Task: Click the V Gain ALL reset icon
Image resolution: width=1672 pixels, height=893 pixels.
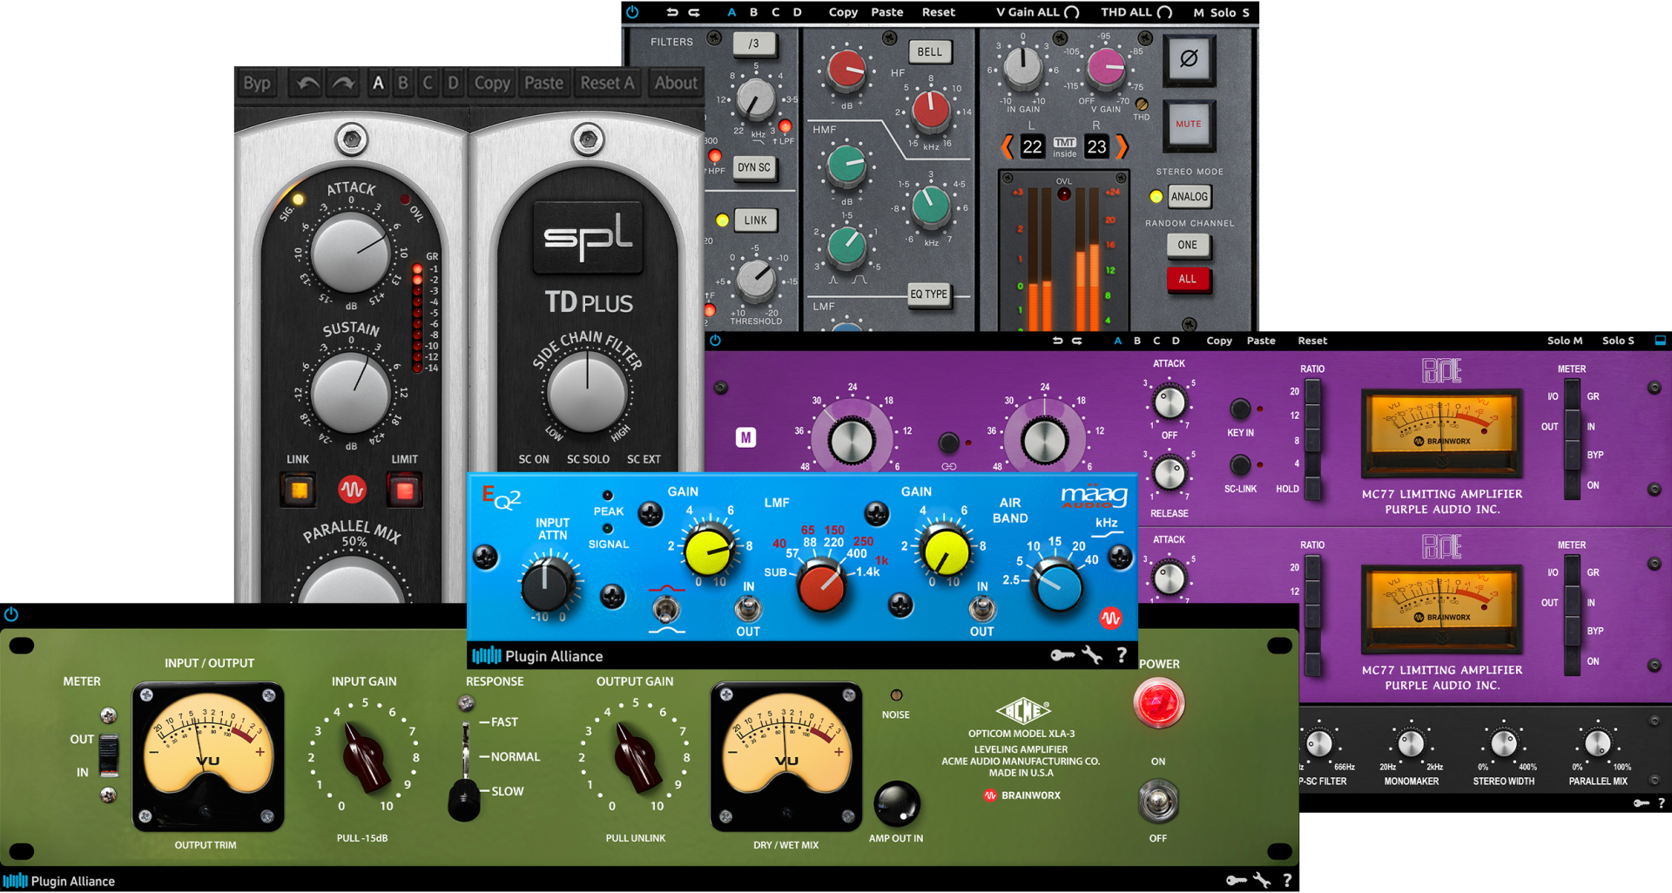Action: point(1072,12)
